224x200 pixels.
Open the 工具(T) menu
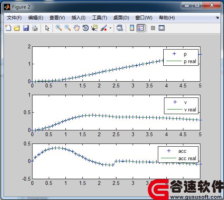point(99,18)
